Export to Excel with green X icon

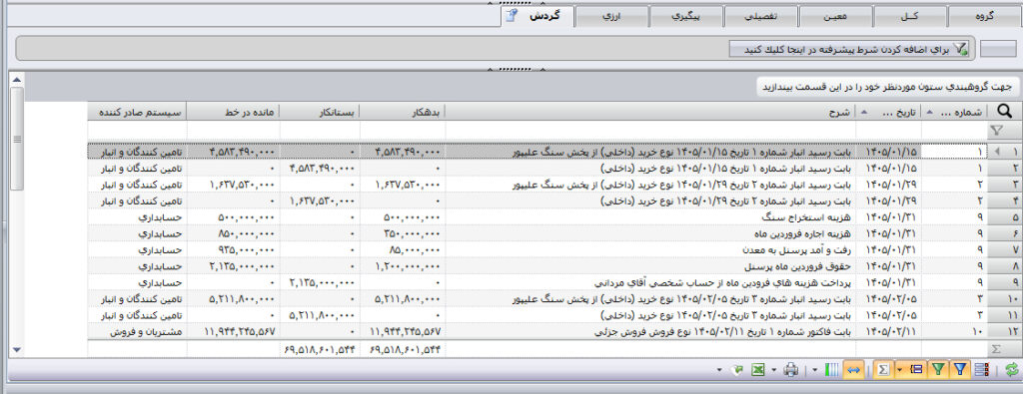pos(757,370)
